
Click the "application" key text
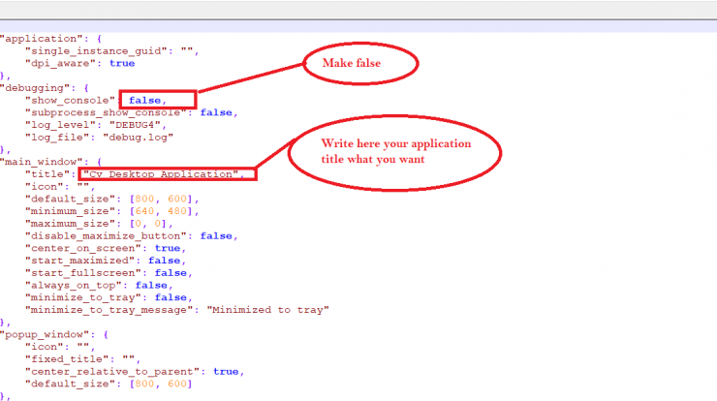41,39
